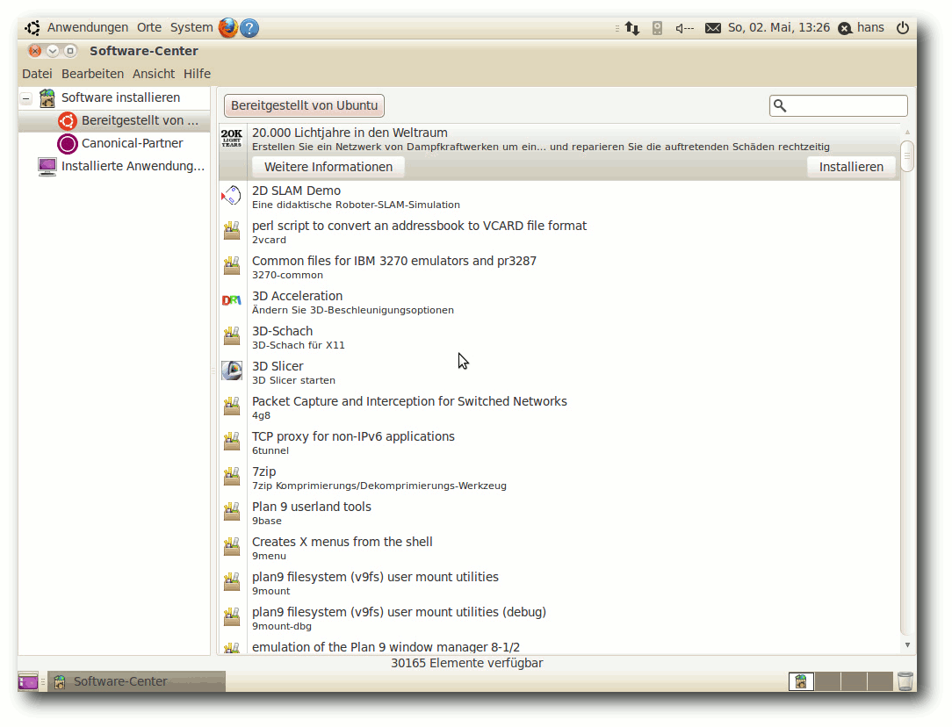Click the package icon for 3D-Schach
This screenshot has width=952, height=727.
click(231, 335)
